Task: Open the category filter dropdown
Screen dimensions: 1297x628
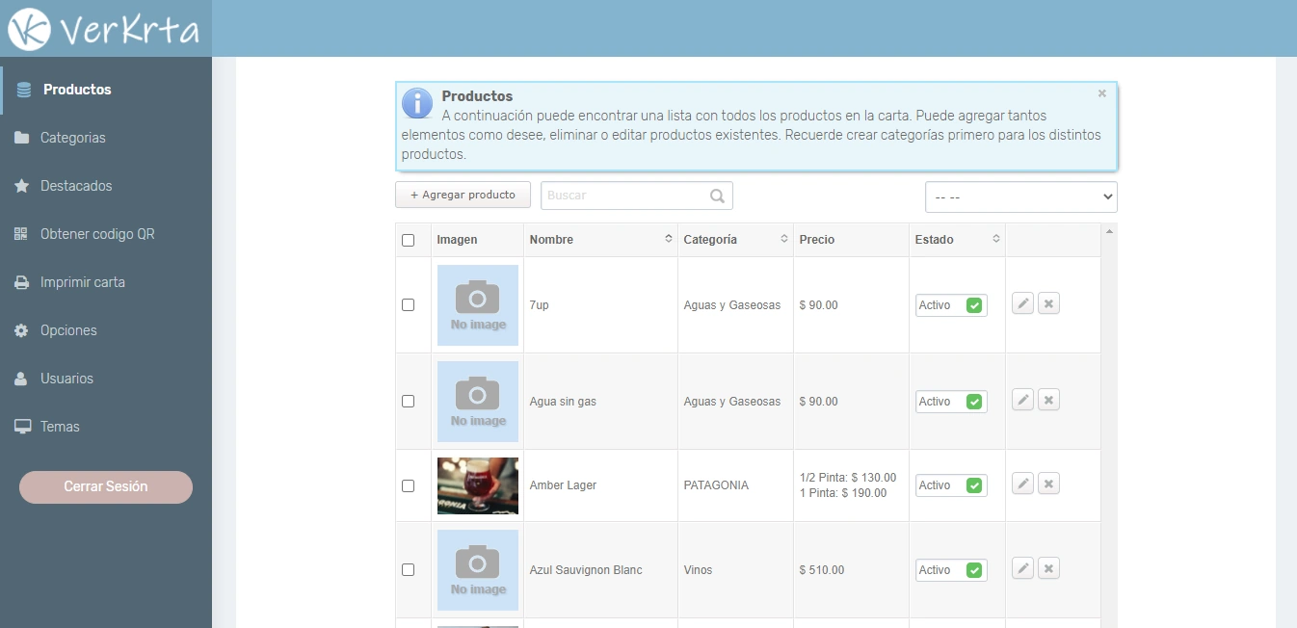Action: pyautogui.click(x=1020, y=196)
